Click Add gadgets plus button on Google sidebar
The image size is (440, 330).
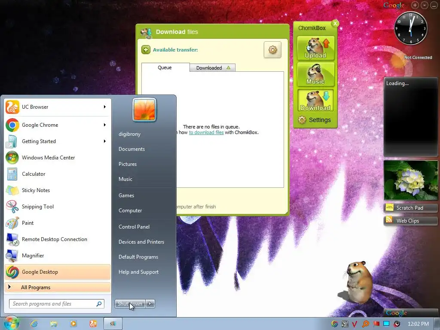pyautogui.click(x=415, y=5)
